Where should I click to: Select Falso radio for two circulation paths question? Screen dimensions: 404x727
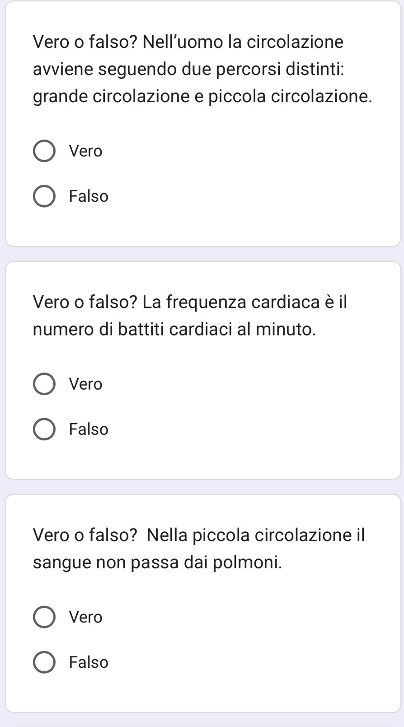44,196
